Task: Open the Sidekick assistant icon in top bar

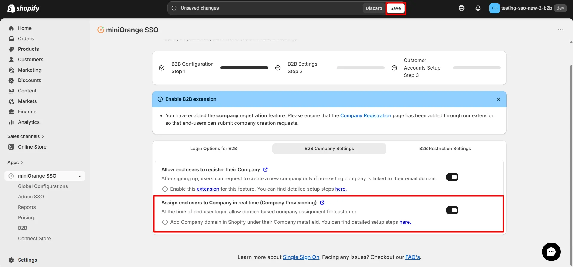Action: click(x=462, y=8)
